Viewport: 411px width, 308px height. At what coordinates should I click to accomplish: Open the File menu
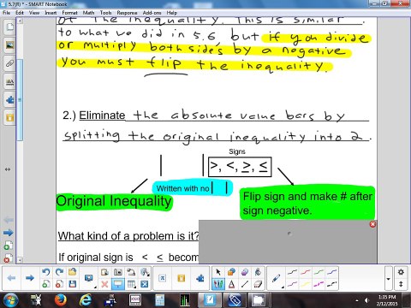coord(6,13)
